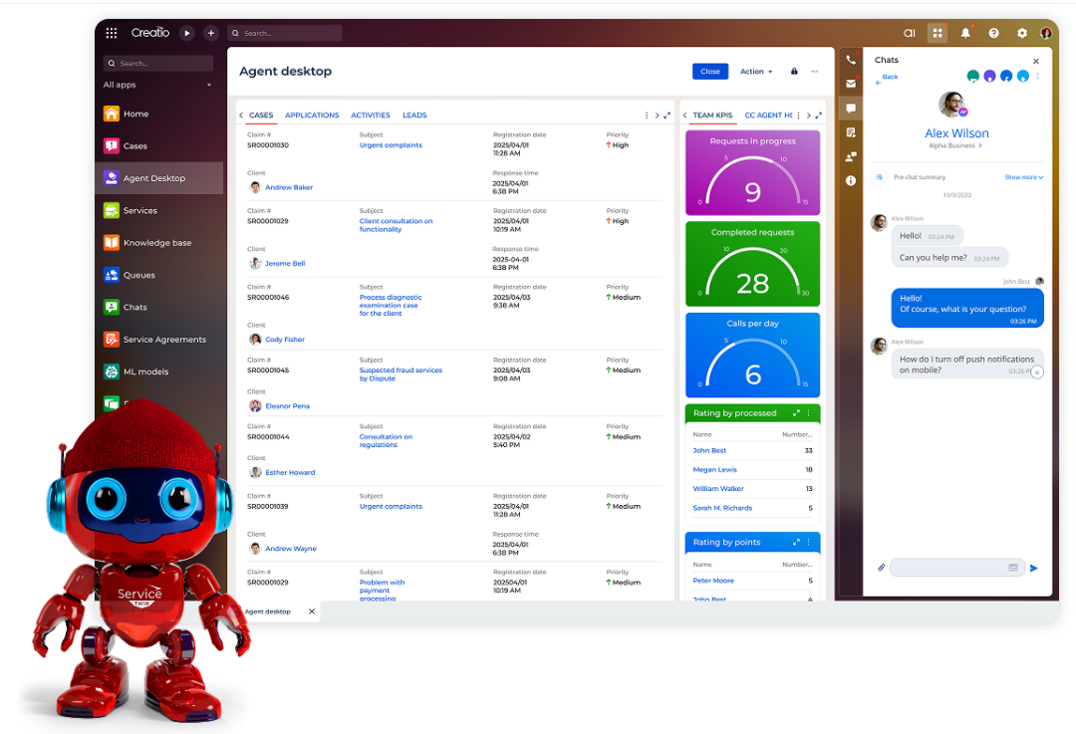This screenshot has height=734, width=1076.
Task: Open the workplace grid icon in the top bar
Action: (x=938, y=33)
